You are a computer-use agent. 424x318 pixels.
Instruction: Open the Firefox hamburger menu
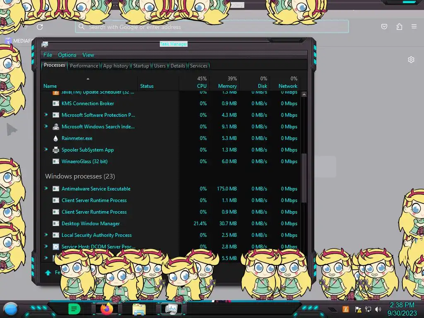[414, 26]
